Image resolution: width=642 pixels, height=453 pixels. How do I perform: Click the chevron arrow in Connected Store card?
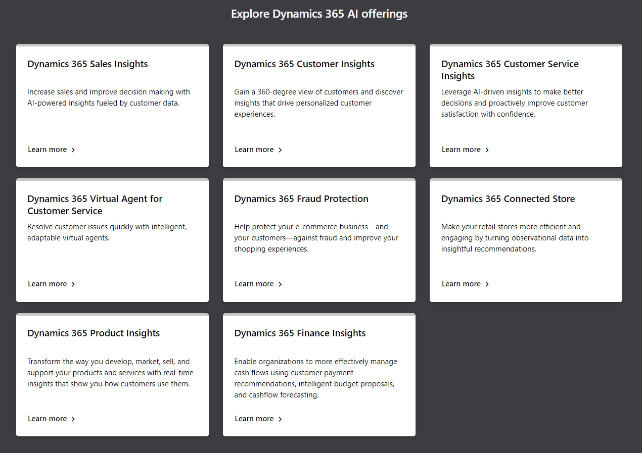click(487, 284)
